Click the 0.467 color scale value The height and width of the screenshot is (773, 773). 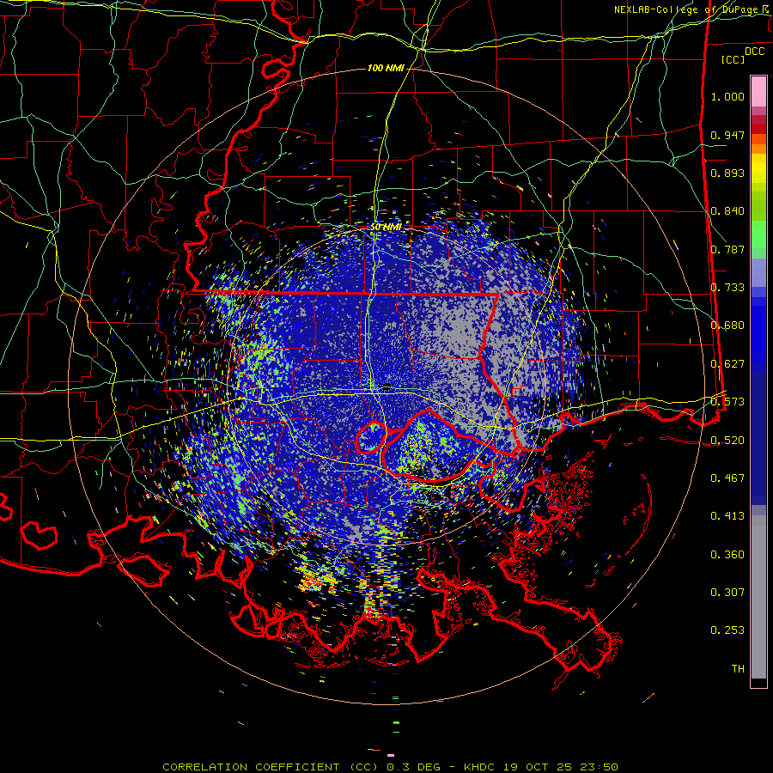point(727,478)
